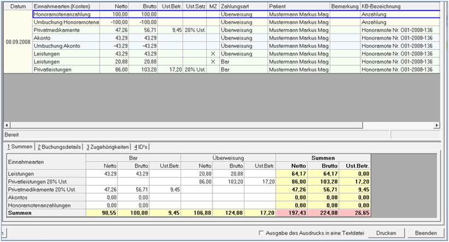Click the horizontal scrollbar right arrow
Image resolution: width=449 pixels, height=242 pixels.
pos(436,125)
